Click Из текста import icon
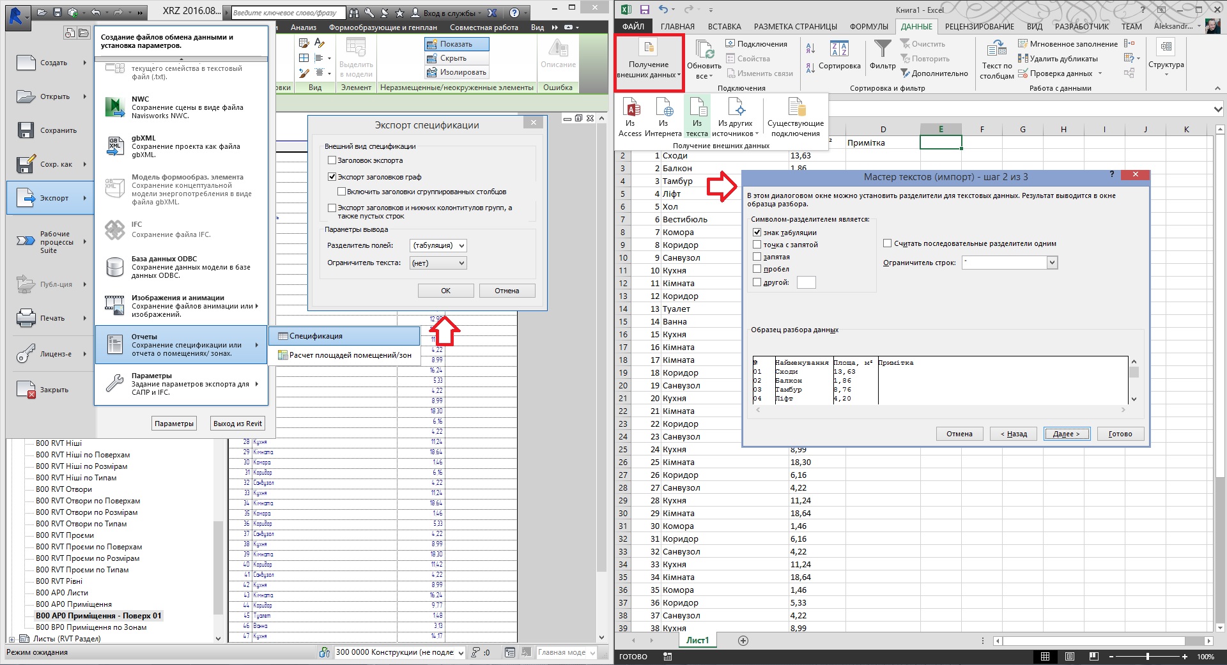 pos(697,106)
